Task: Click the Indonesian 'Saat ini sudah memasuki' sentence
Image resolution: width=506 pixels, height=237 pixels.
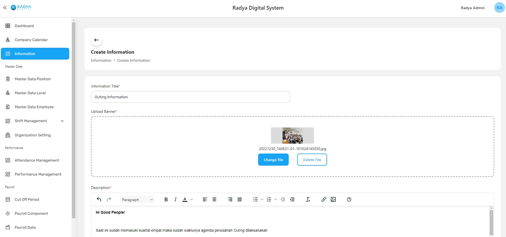Action: pos(182,230)
